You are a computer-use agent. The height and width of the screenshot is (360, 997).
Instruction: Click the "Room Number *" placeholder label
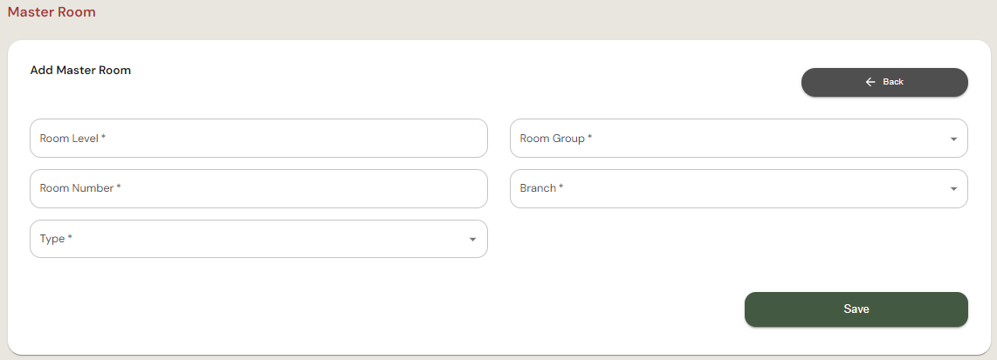80,188
